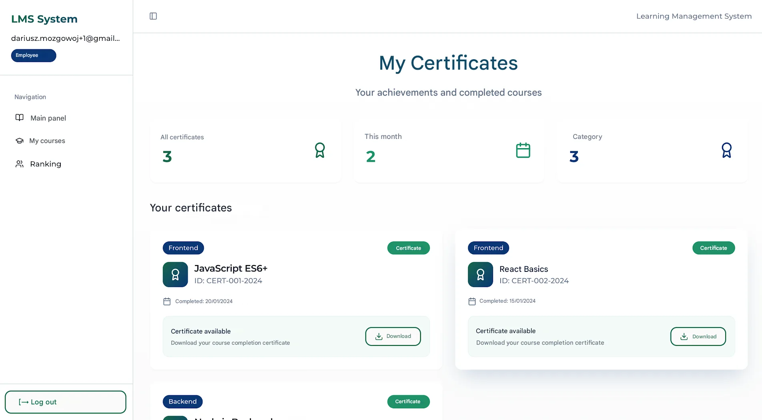Click the React Basics certificate badge icon
The image size is (762, 420).
point(480,275)
